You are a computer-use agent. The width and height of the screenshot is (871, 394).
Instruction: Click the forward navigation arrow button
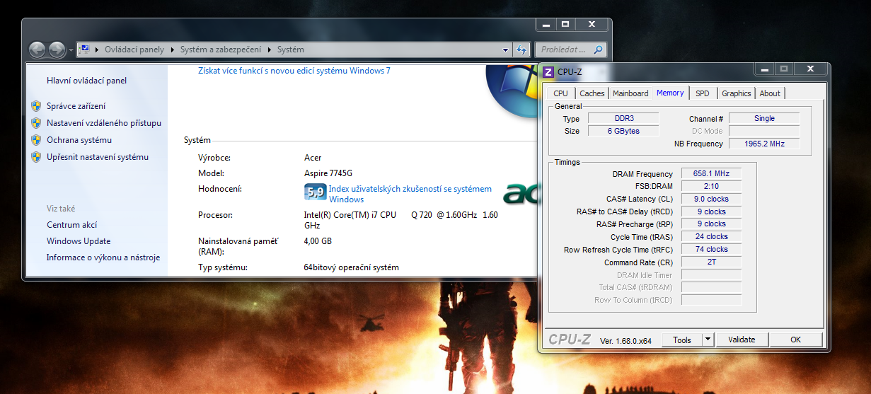[x=57, y=50]
